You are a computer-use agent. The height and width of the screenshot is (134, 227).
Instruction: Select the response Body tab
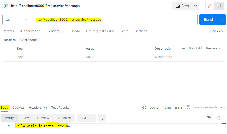pos(5,108)
